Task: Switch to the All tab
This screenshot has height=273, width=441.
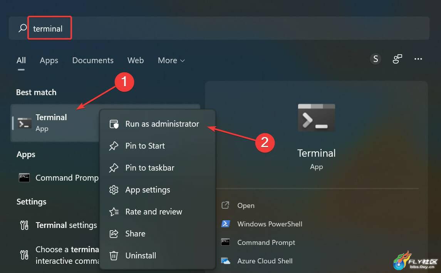Action: point(21,60)
